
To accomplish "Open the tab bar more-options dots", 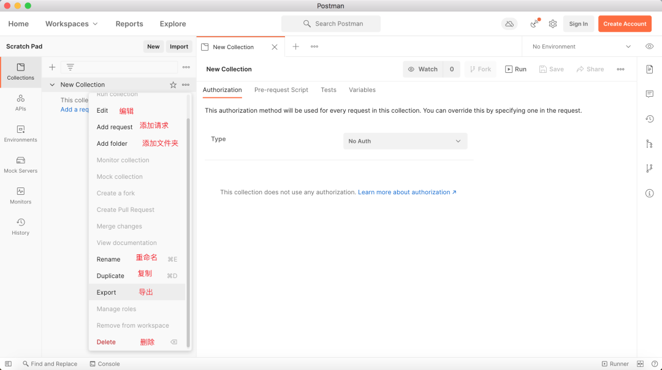I will pos(314,47).
